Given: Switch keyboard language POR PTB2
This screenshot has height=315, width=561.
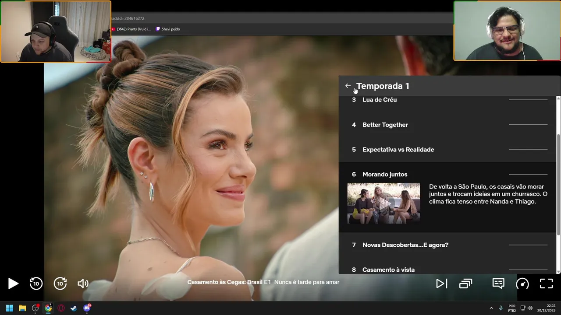Looking at the screenshot, I should pyautogui.click(x=512, y=308).
